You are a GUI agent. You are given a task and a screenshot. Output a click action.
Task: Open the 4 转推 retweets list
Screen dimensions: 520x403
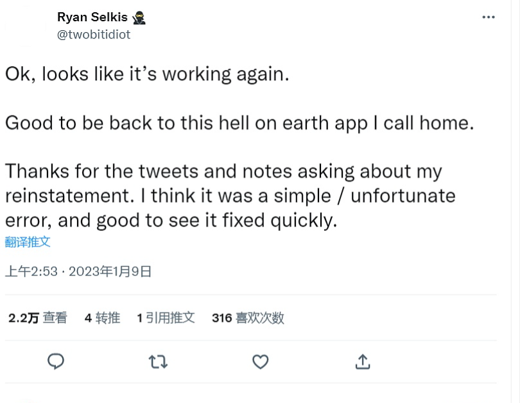[102, 318]
